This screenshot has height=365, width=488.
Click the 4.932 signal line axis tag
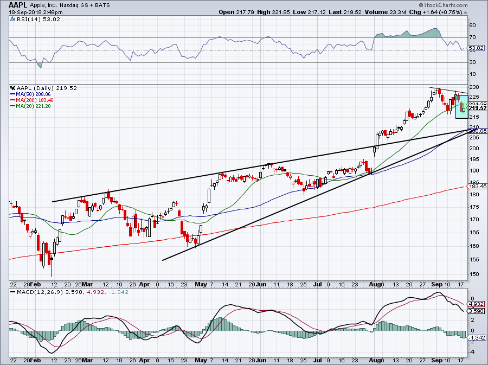pos(477,304)
